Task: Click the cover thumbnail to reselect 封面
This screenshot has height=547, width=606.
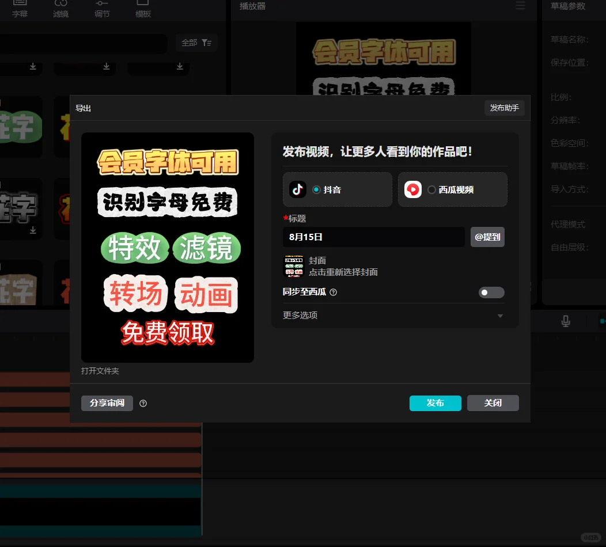Action: point(294,266)
